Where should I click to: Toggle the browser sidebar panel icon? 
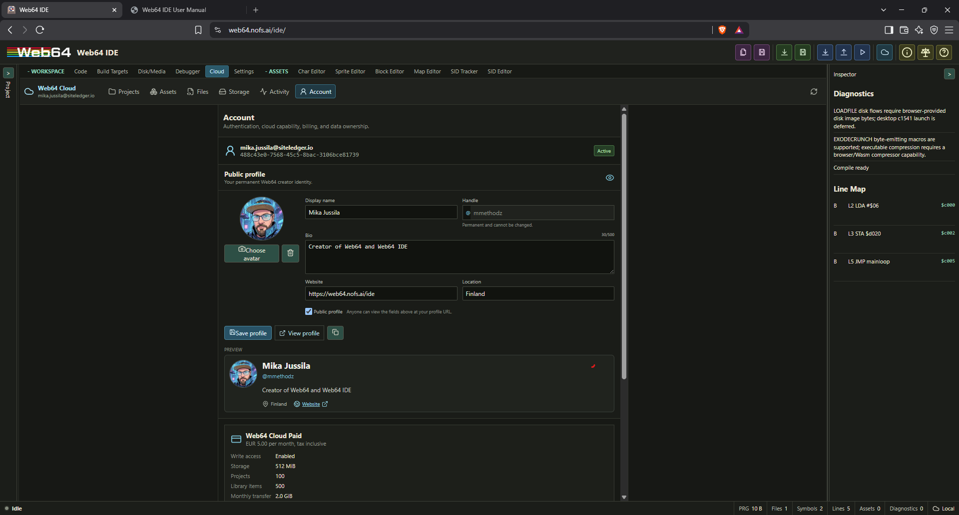(889, 30)
